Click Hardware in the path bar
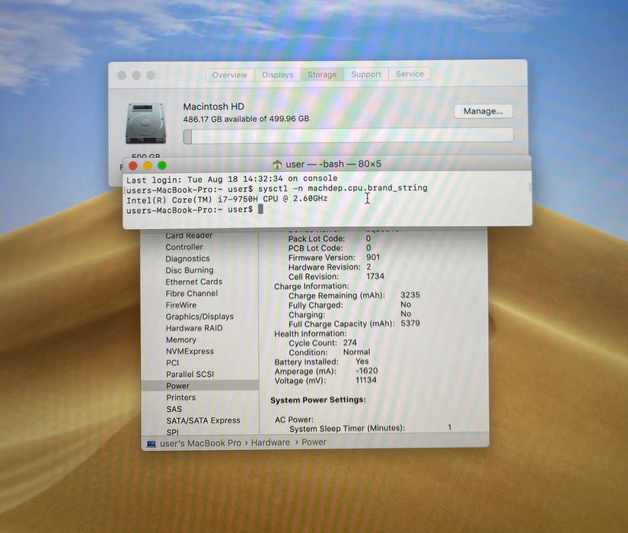This screenshot has height=533, width=628. click(270, 442)
